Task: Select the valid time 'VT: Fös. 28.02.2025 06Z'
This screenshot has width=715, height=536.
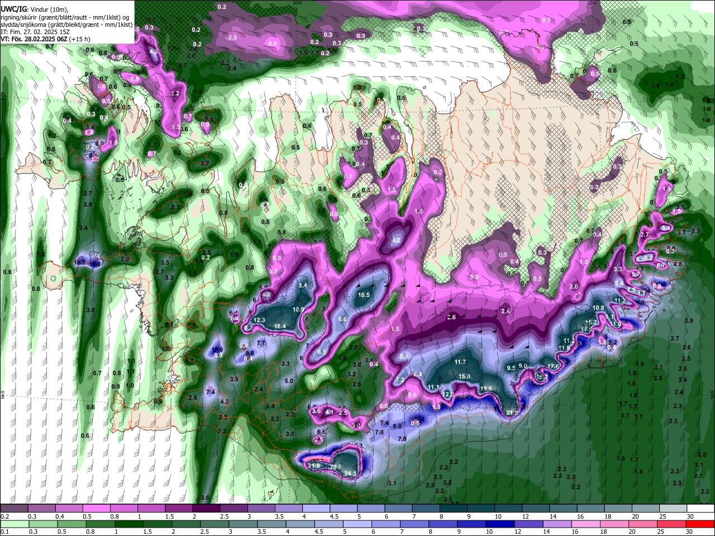Action: [x=34, y=39]
